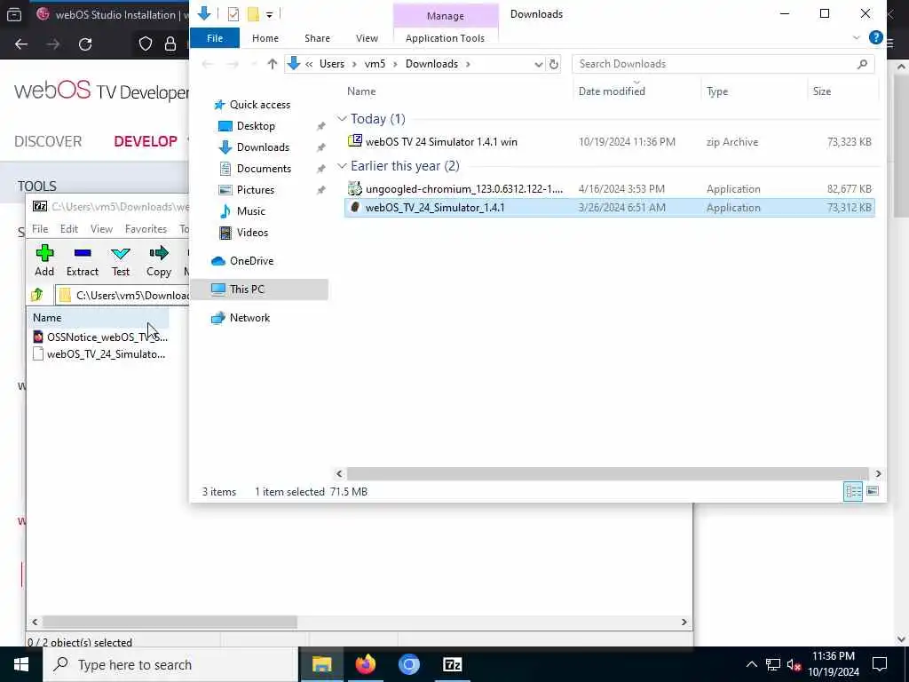Open Desktop in navigation pane
909x682 pixels.
coord(256,126)
